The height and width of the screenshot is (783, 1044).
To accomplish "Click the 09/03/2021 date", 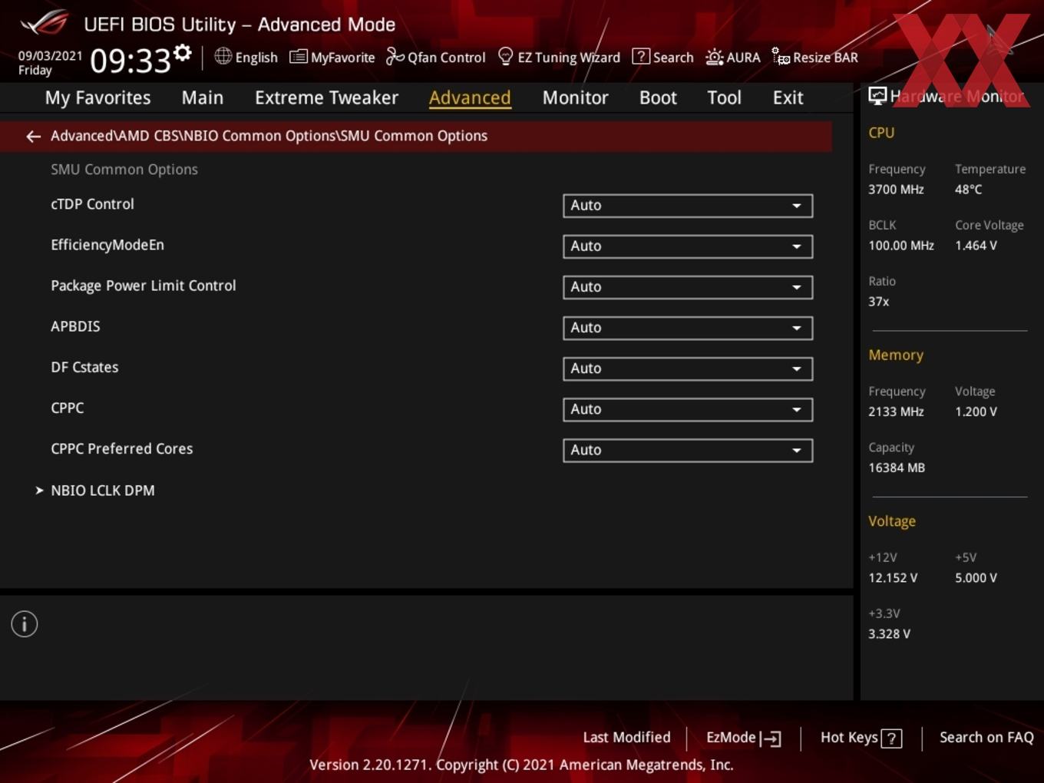I will click(50, 56).
